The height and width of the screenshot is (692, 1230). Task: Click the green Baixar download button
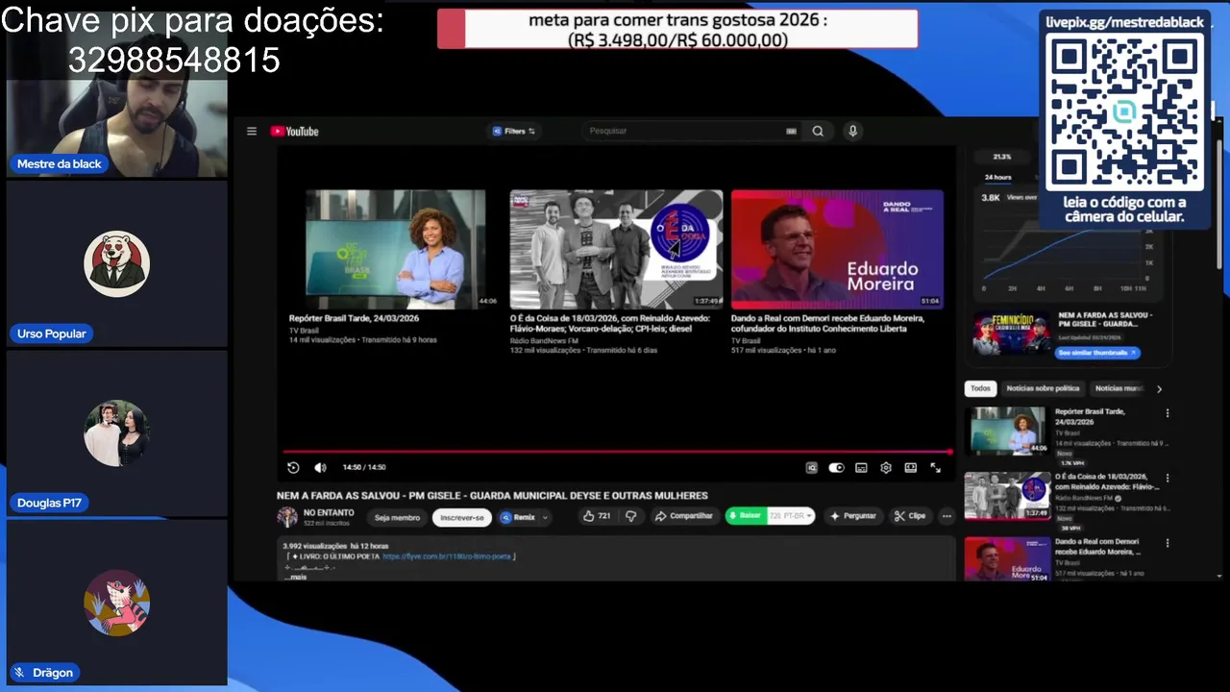pos(745,516)
